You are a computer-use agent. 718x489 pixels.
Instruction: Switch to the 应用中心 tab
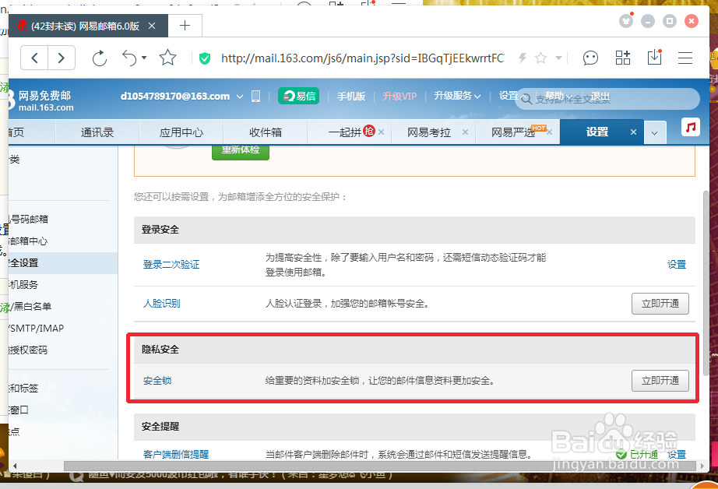click(181, 132)
